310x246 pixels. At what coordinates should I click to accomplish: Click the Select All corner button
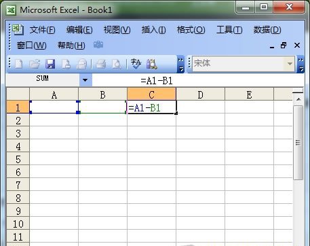pyautogui.click(x=18, y=94)
